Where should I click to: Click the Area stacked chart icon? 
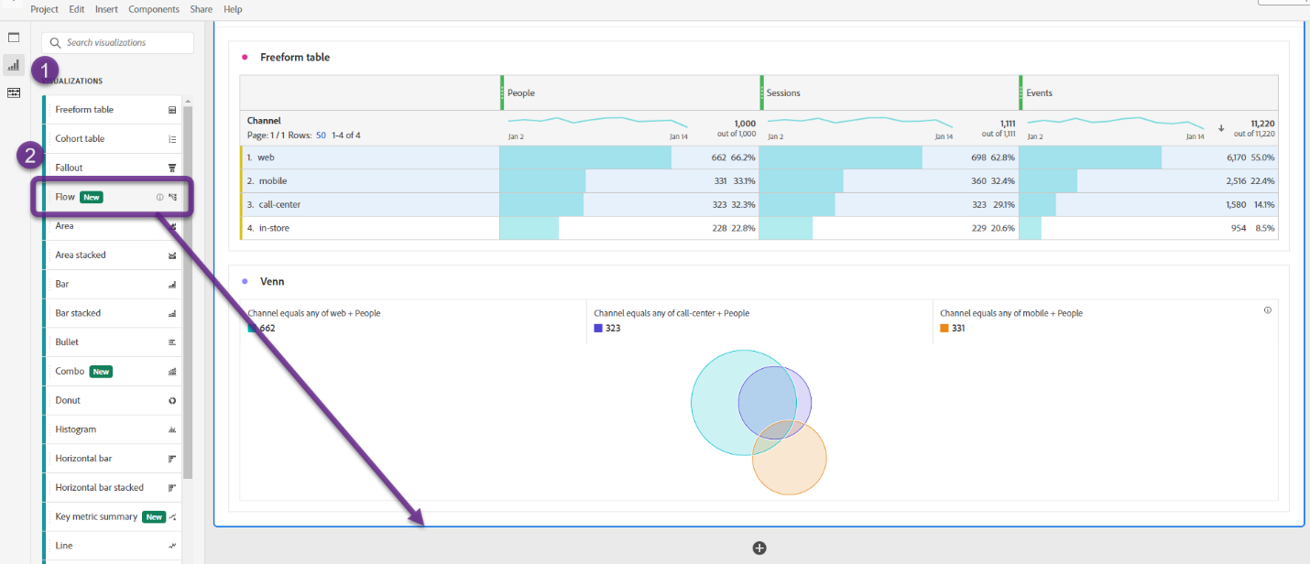point(172,255)
